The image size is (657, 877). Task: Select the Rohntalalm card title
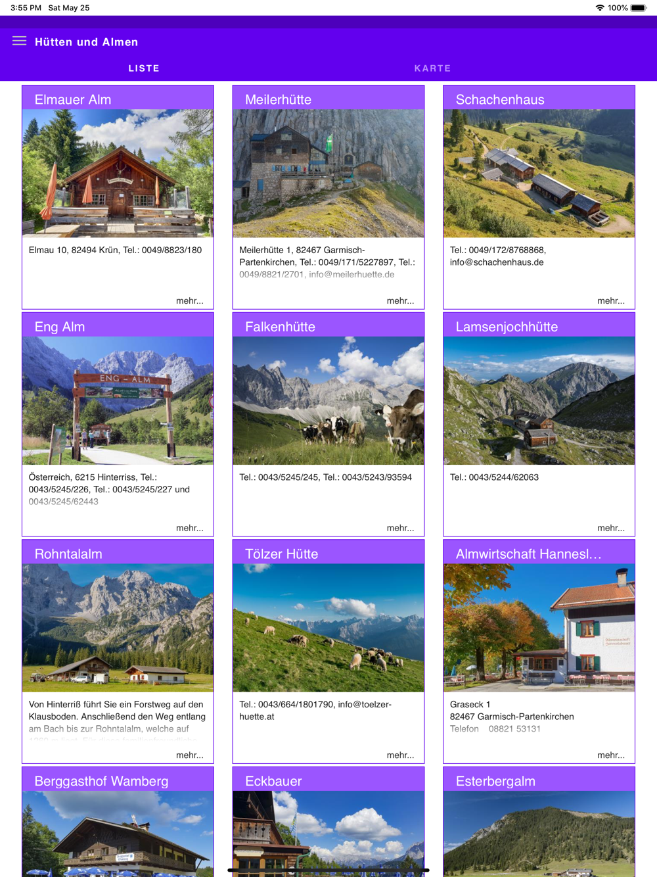(68, 554)
